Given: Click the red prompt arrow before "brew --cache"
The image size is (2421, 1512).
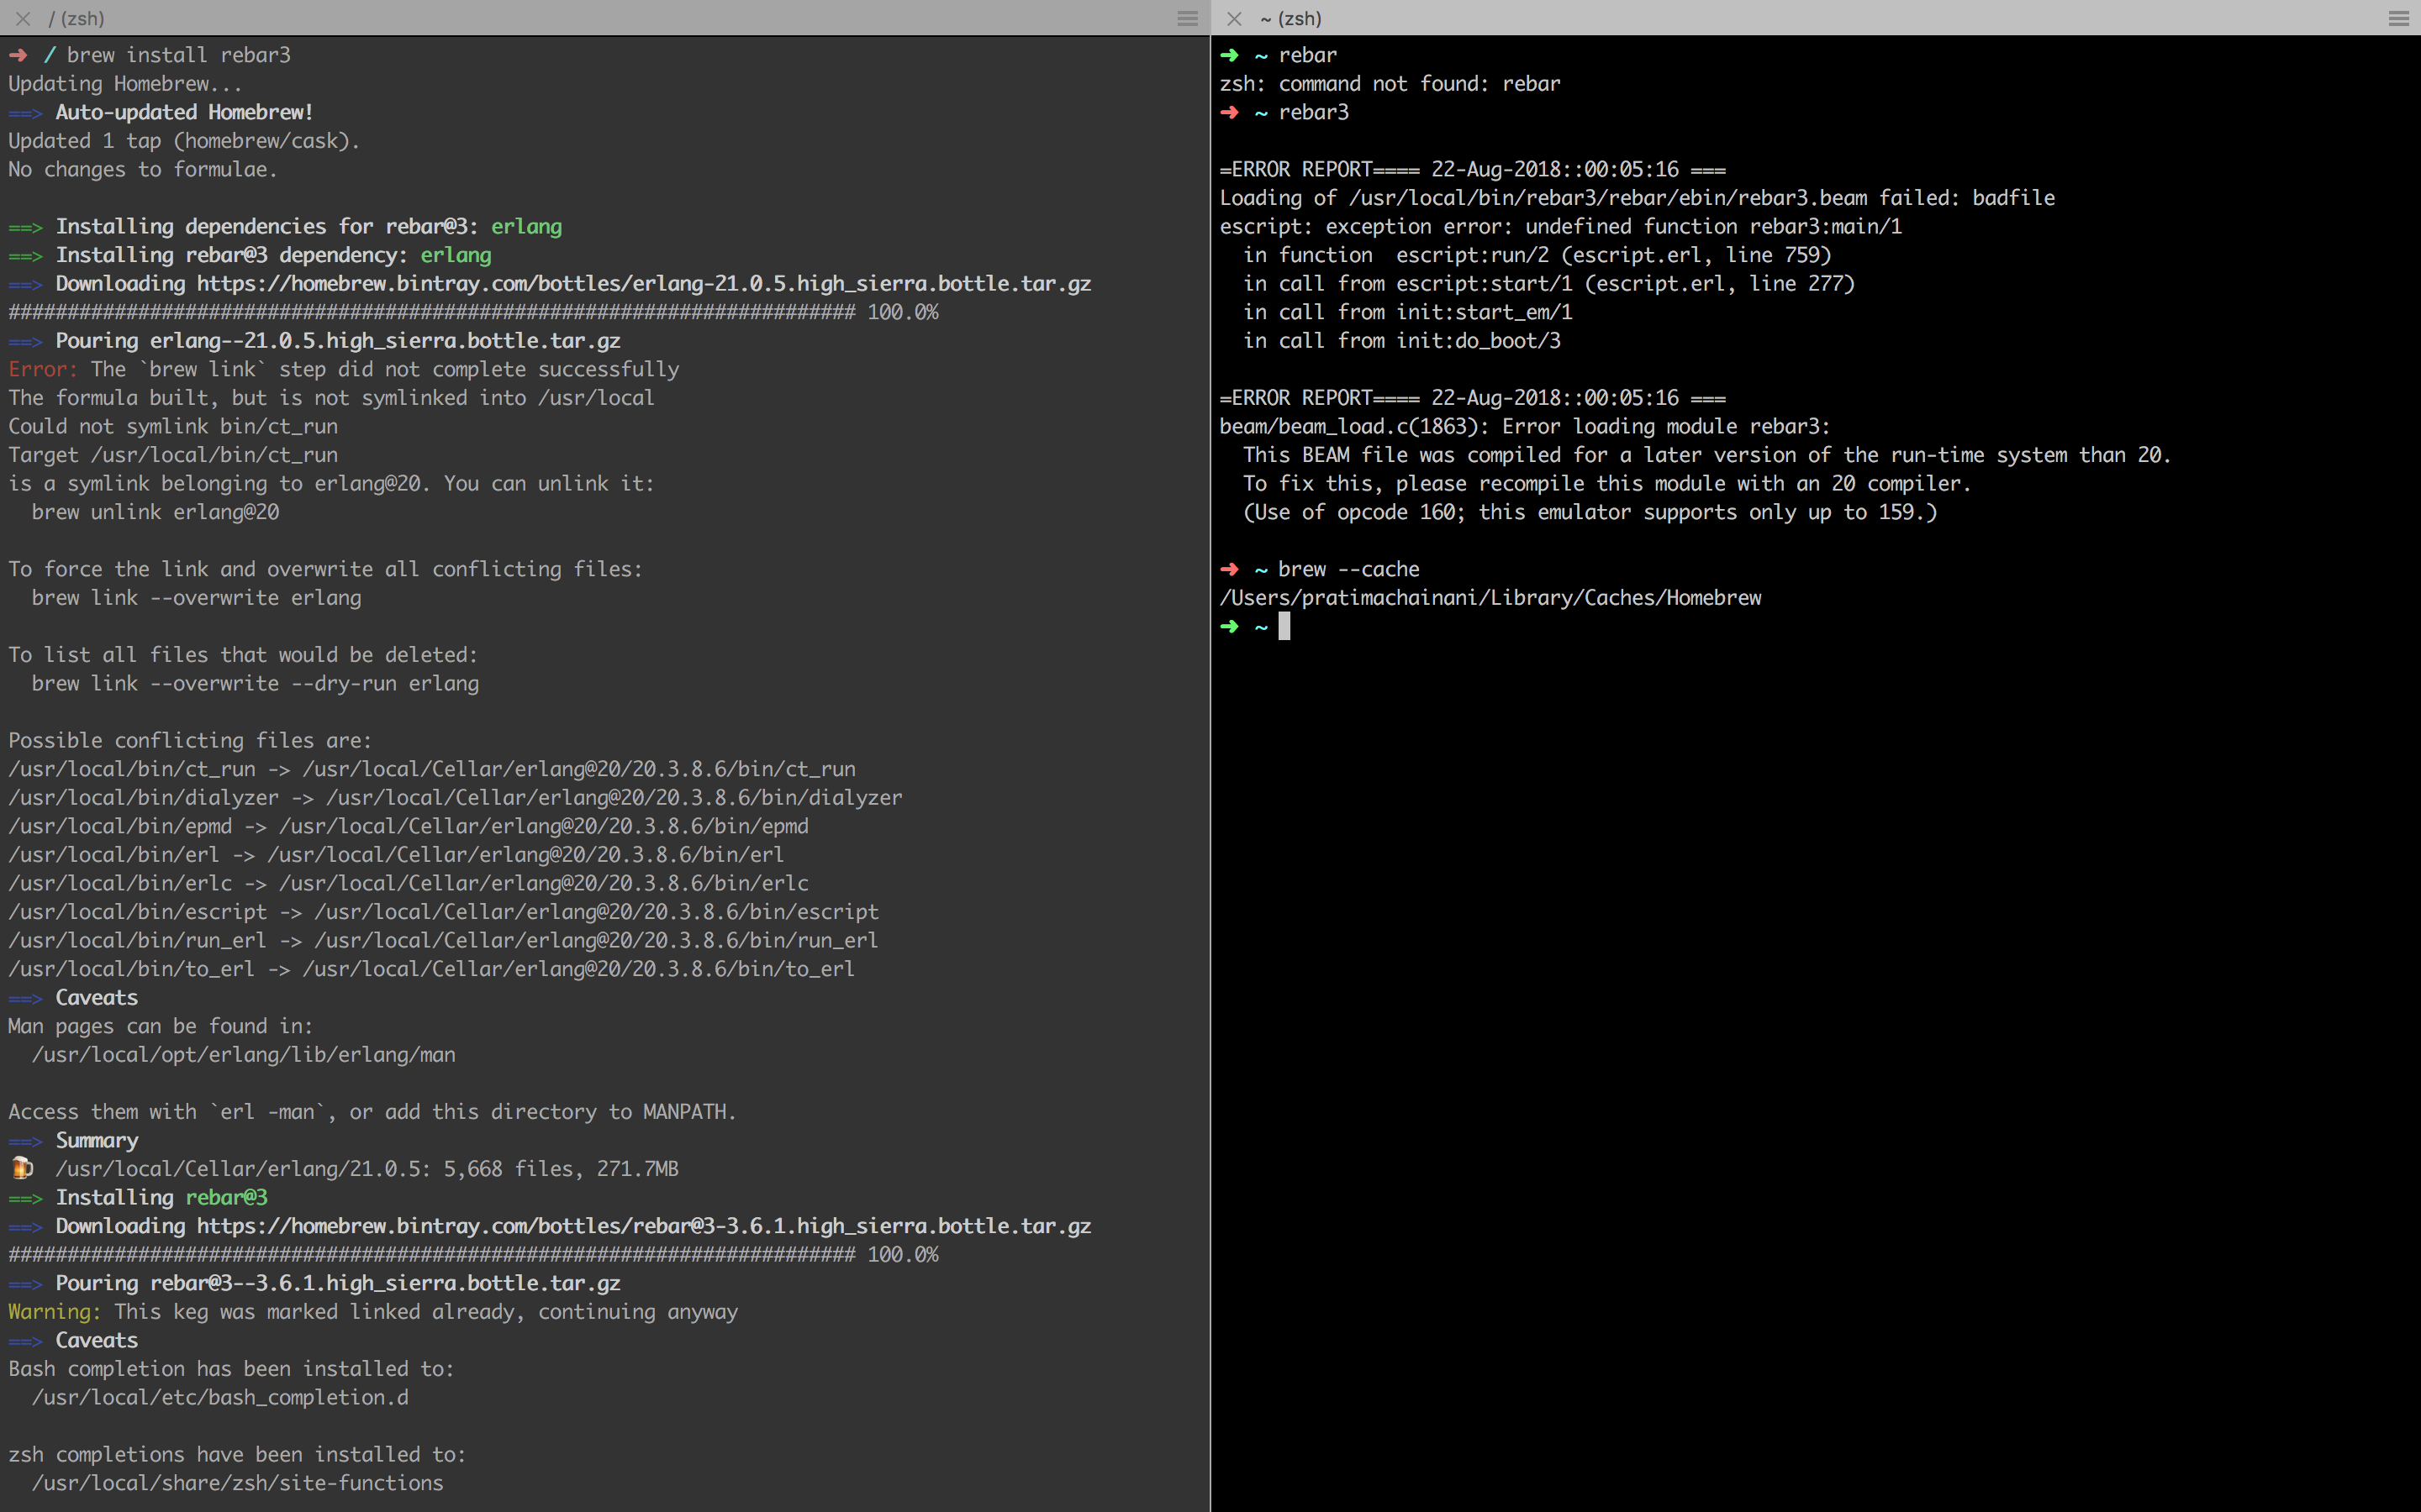Looking at the screenshot, I should [x=1230, y=569].
